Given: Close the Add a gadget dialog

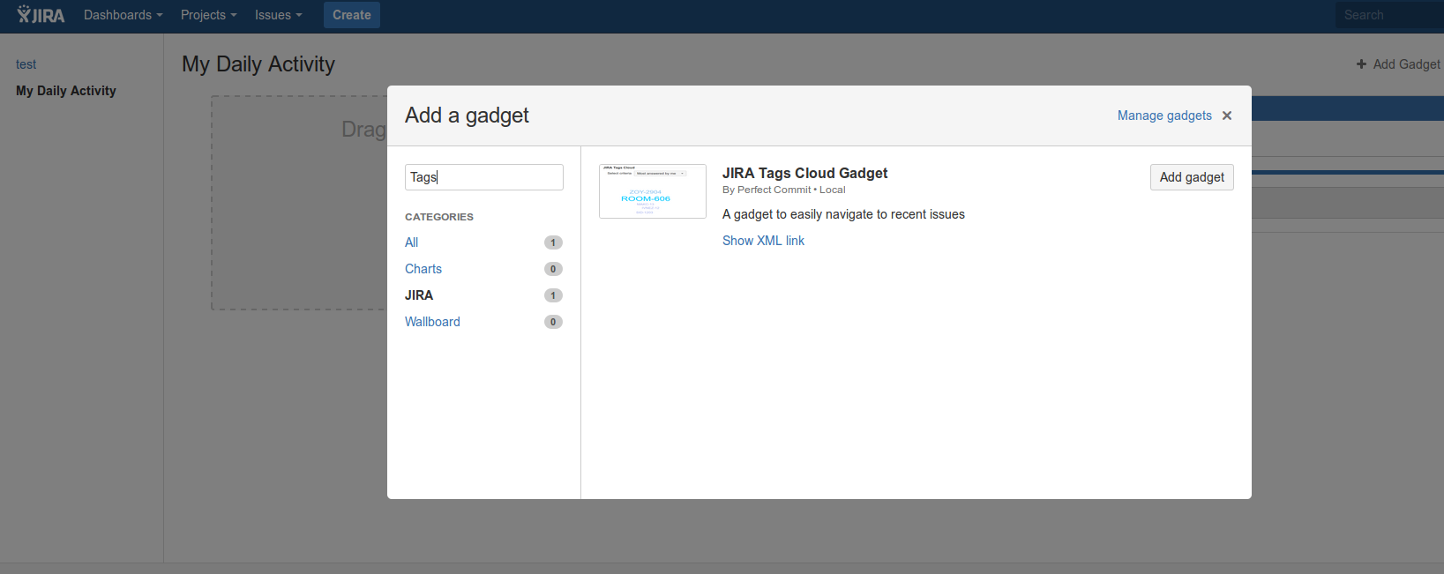Looking at the screenshot, I should (1227, 116).
